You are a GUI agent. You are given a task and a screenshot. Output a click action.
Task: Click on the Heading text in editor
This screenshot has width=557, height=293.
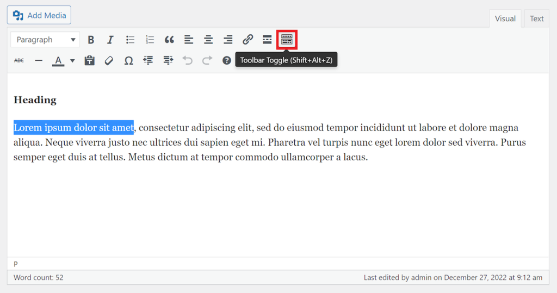click(35, 100)
